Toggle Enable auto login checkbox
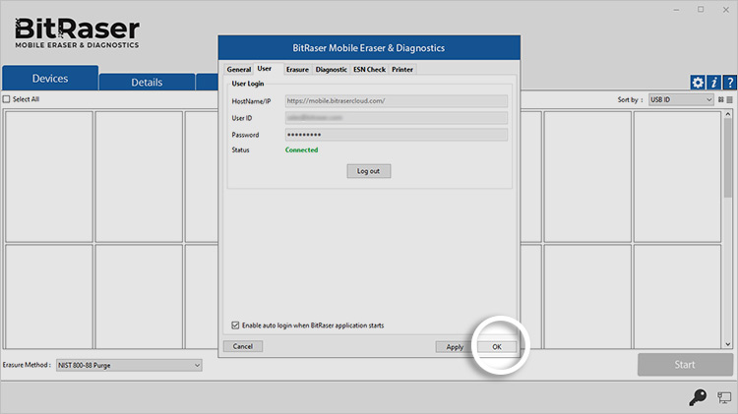The image size is (738, 414). 235,325
